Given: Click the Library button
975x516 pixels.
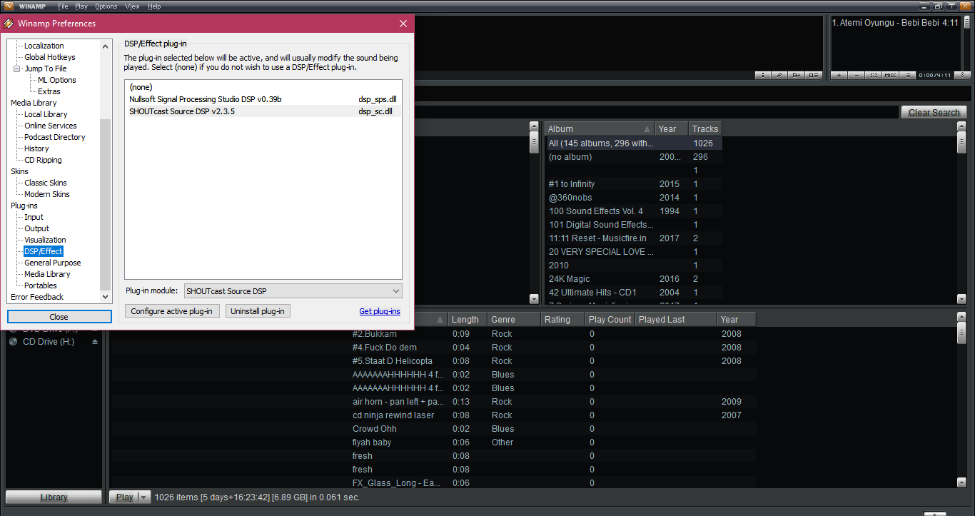Looking at the screenshot, I should (54, 497).
